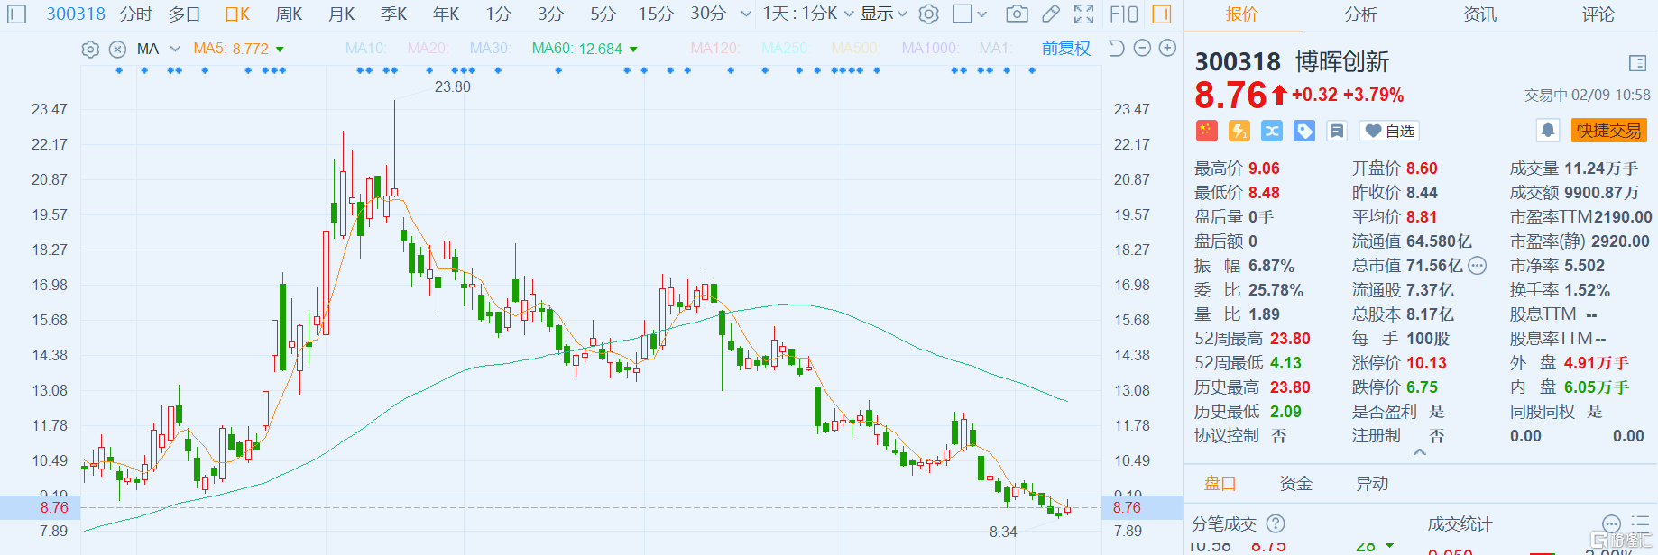Take a chart screenshot with camera icon
Screen dimensions: 1658x555
point(1017,14)
